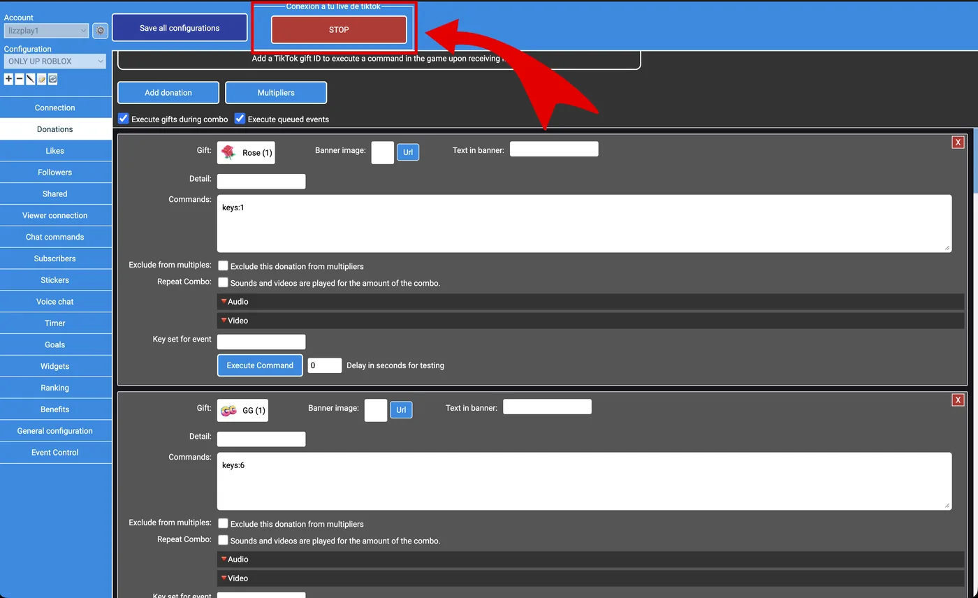The width and height of the screenshot is (978, 598).
Task: Toggle Execute gifts during combo checkbox
Action: (x=124, y=119)
